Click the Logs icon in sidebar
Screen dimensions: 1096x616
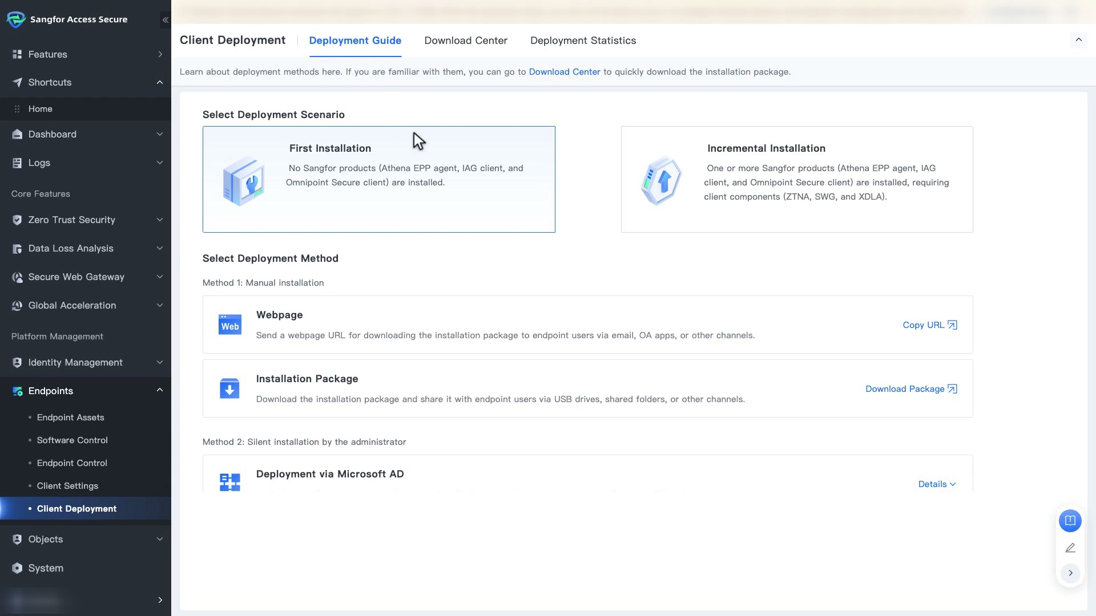[x=17, y=163]
